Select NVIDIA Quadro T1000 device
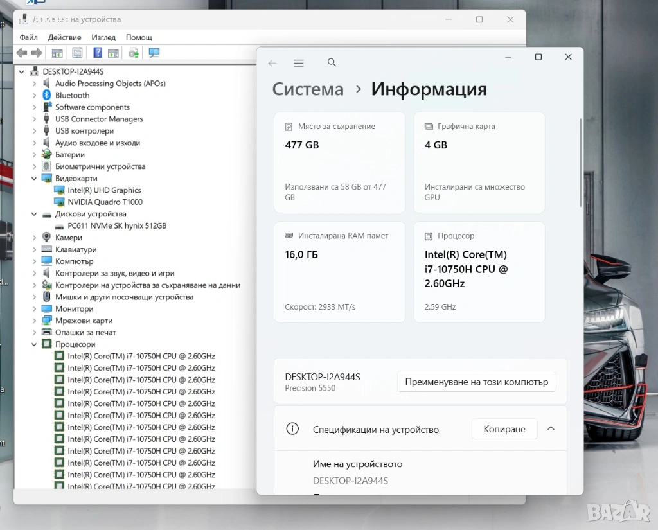Image resolution: width=658 pixels, height=530 pixels. point(105,202)
